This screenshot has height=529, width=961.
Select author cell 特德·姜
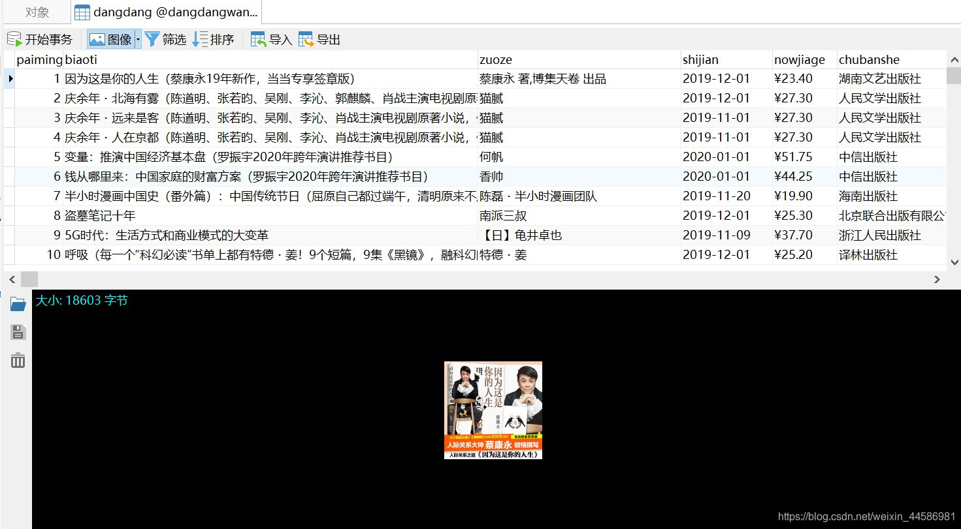[x=579, y=255]
